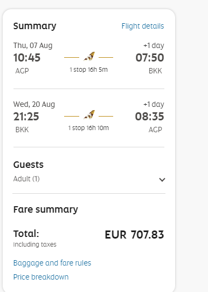Click the outbound flight airline tail icon
This screenshot has height=292, width=208.
pyautogui.click(x=89, y=57)
